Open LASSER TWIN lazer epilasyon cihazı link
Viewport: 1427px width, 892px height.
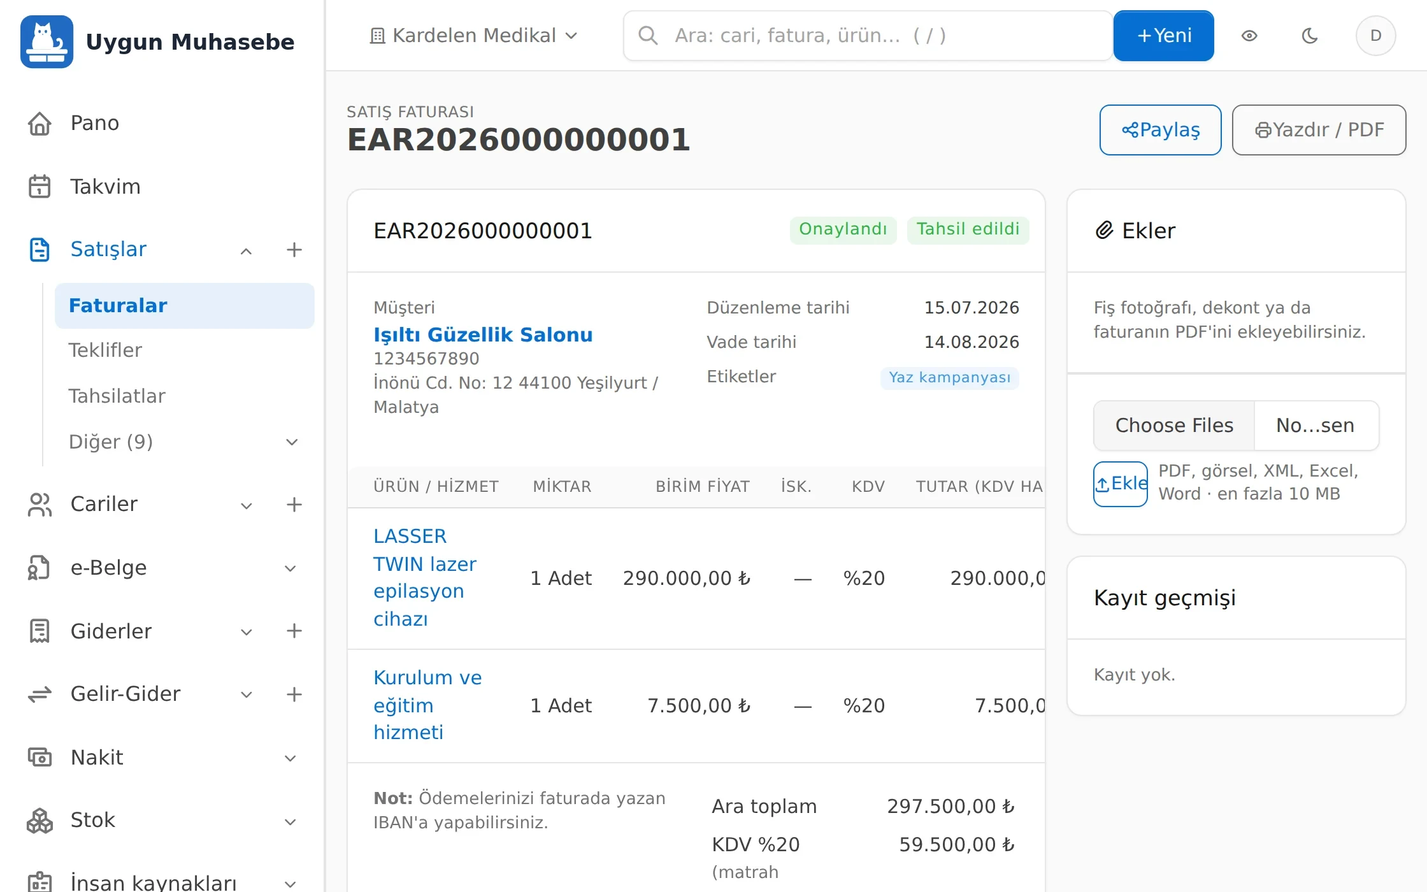coord(425,578)
